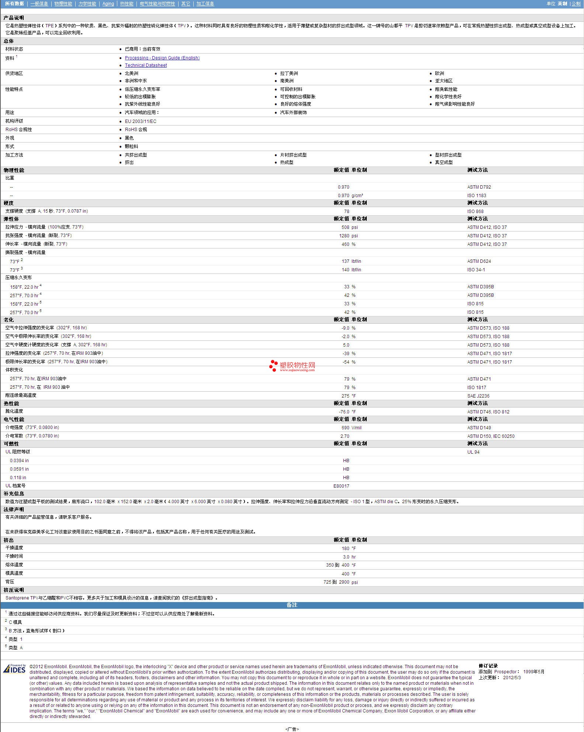Click the 690 V/mil dielectric strength value

point(351,428)
